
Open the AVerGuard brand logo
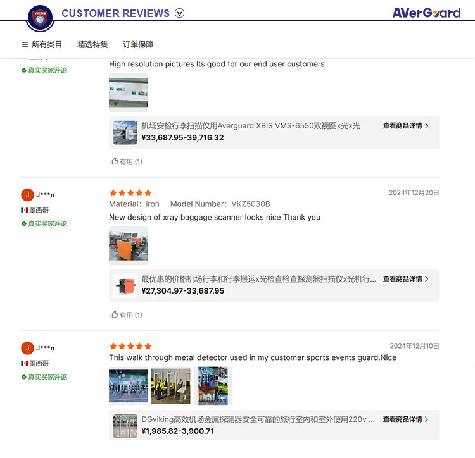(x=426, y=13)
